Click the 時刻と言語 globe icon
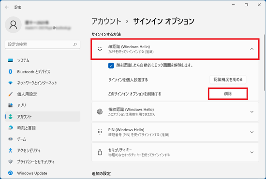Viewport: 266px width, 179px height. [x=11, y=128]
